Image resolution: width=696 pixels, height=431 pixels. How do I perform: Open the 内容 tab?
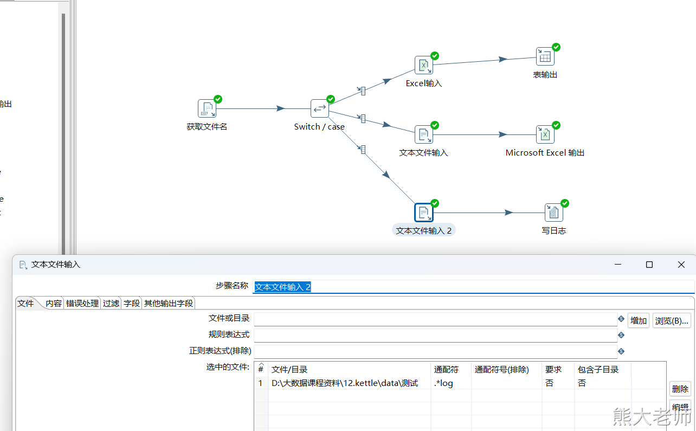tap(54, 304)
